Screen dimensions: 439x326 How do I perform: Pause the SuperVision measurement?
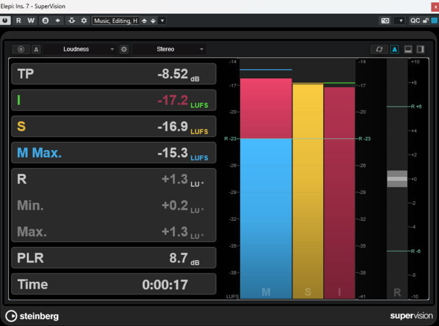pyautogui.click(x=21, y=49)
